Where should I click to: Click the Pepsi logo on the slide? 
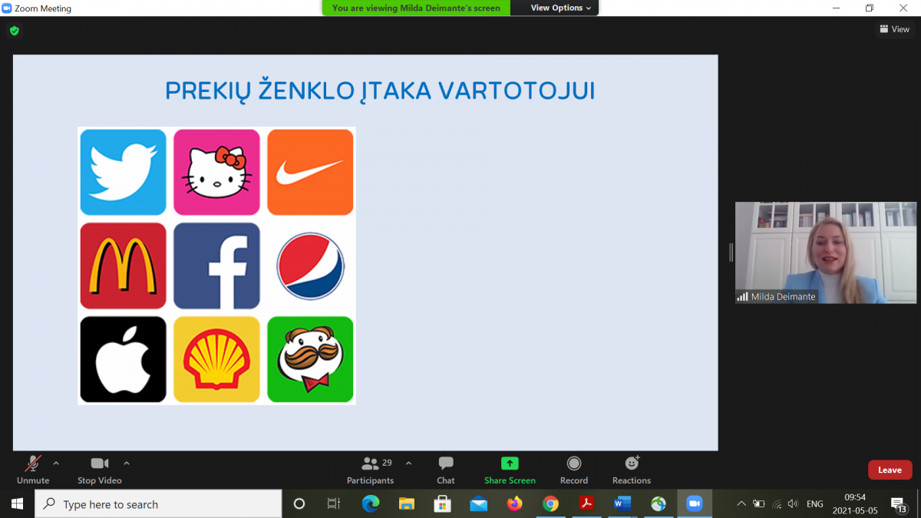310,266
